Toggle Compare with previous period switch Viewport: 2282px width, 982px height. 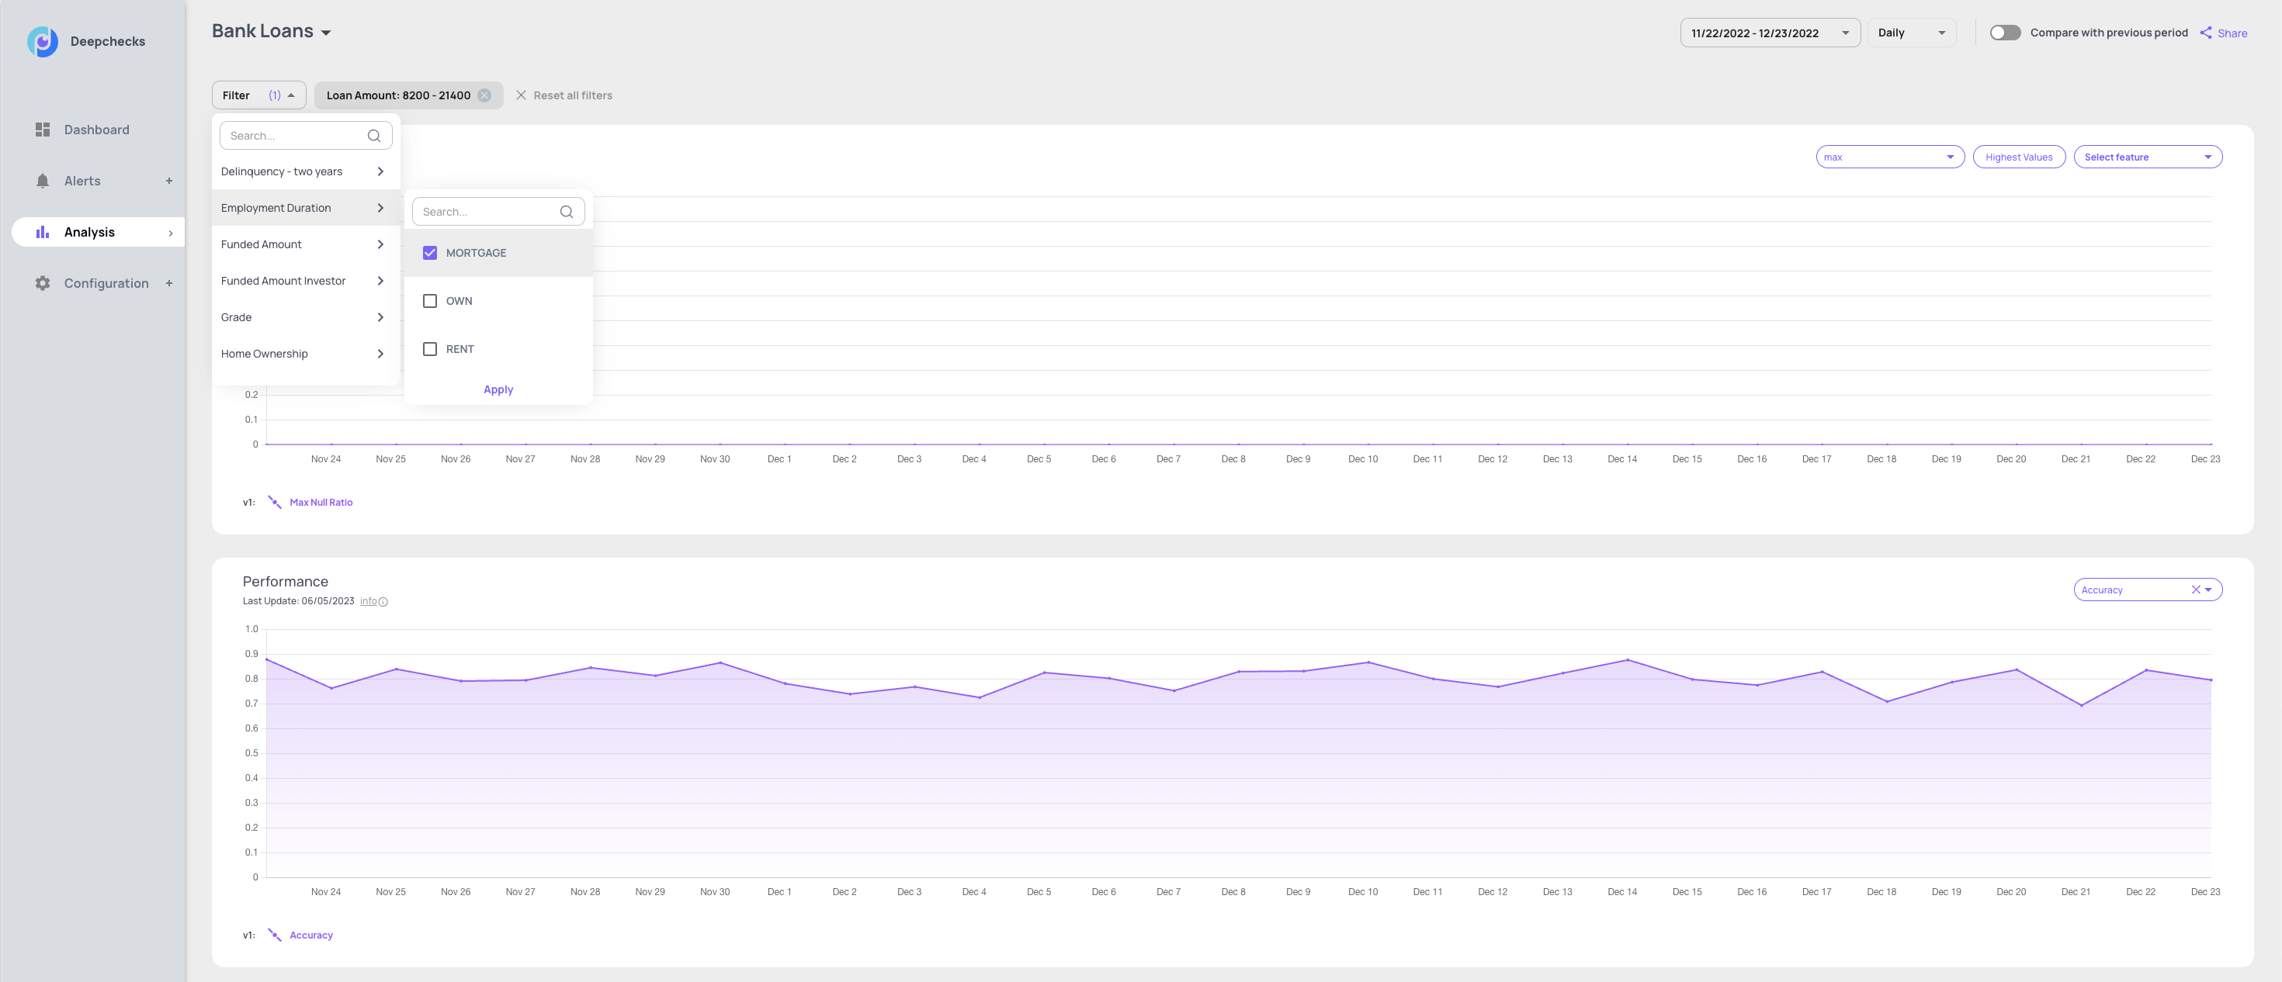2004,33
